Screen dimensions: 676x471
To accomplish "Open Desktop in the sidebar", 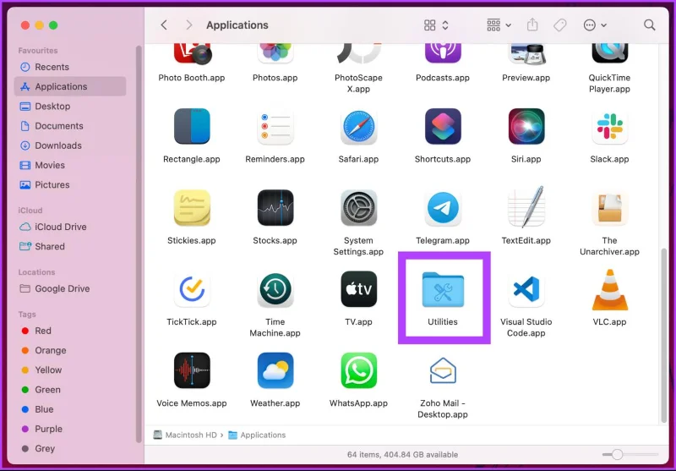I will click(x=70, y=106).
